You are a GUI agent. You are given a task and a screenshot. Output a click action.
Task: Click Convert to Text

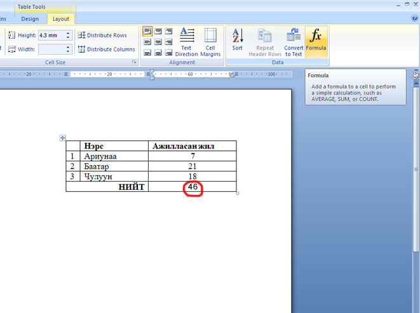pos(294,43)
